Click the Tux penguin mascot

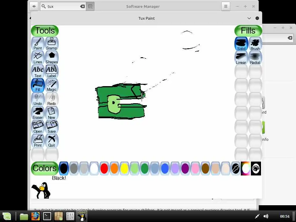41,190
